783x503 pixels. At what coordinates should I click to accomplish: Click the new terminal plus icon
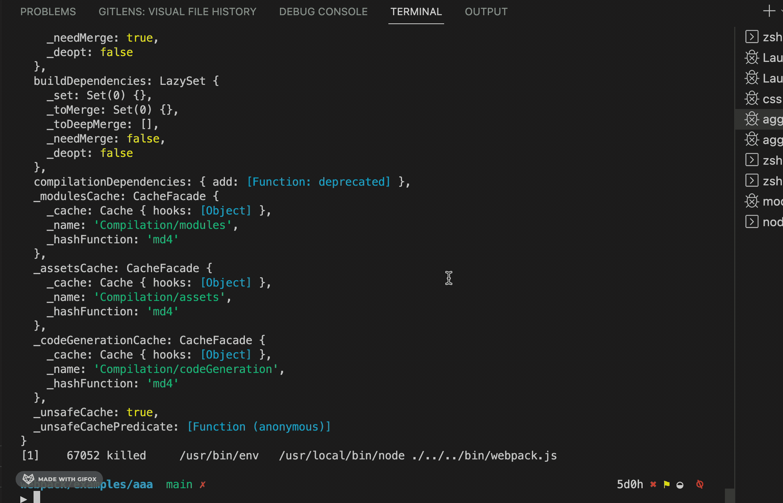point(769,11)
